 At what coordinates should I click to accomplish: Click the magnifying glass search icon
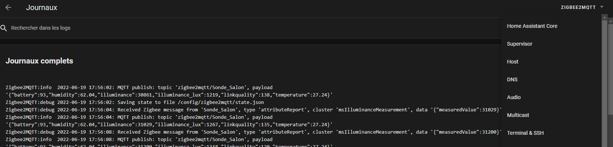click(x=4, y=28)
